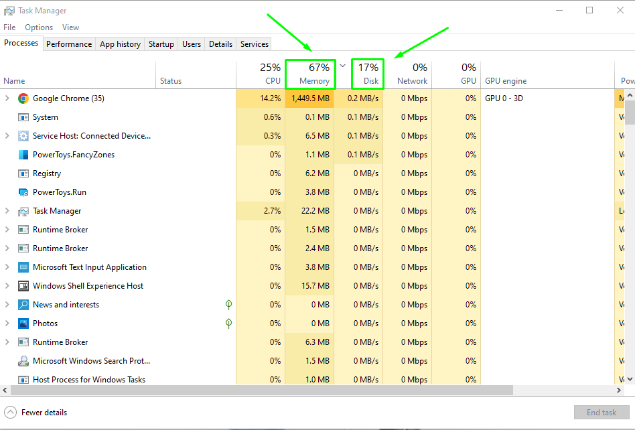Click the horizontal scrollbar right arrow
Image resolution: width=635 pixels, height=430 pixels.
(x=619, y=390)
